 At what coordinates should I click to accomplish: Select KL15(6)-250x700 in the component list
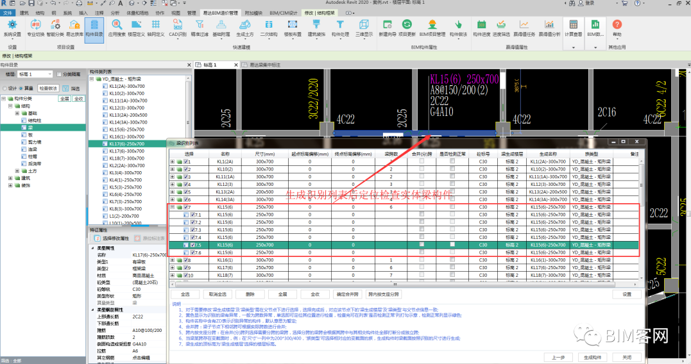128,129
